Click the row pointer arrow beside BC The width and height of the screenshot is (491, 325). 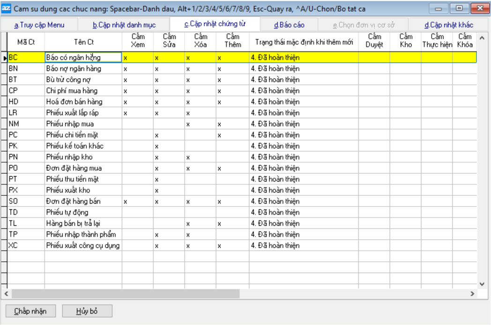5,58
